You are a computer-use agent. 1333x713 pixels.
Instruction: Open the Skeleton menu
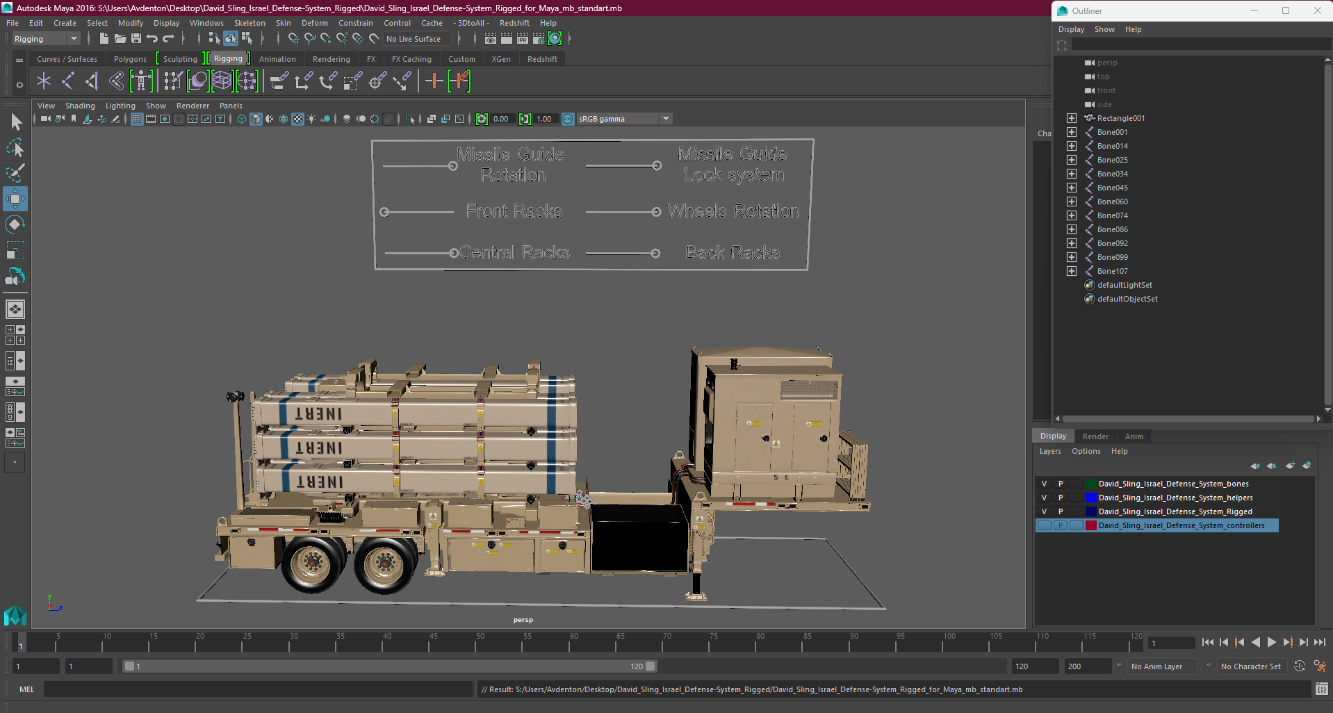(x=249, y=23)
